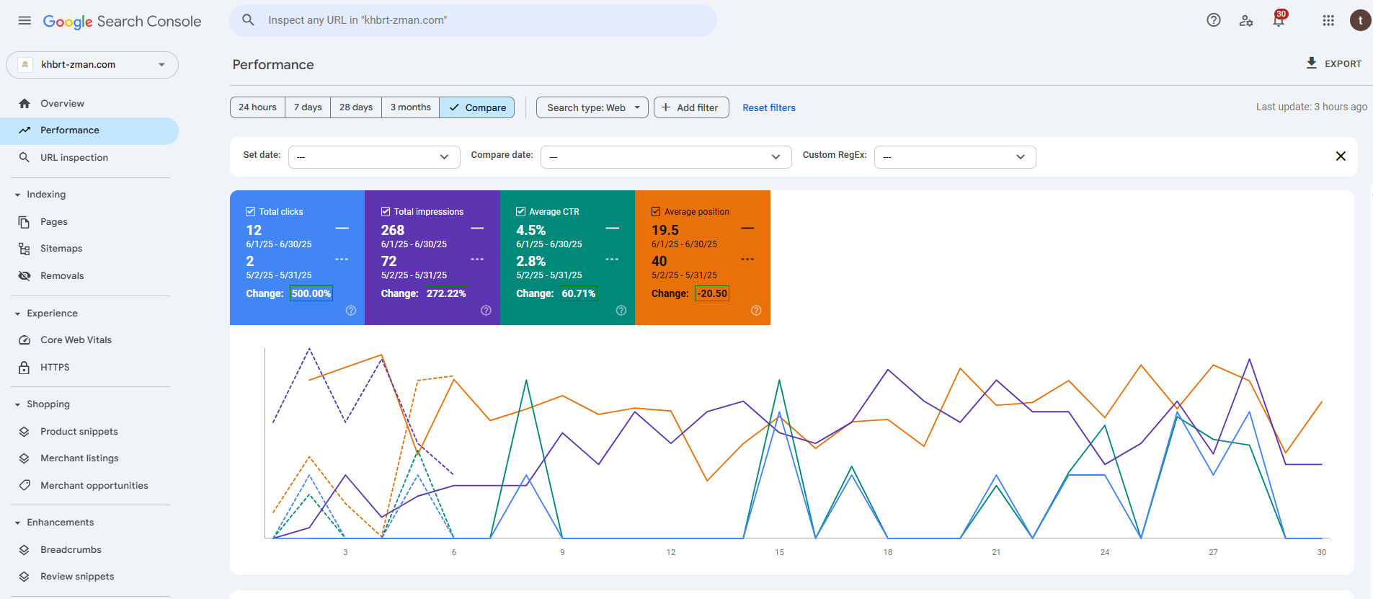Viewport: 1373px width, 599px height.
Task: Select the 24 hours date range
Action: tap(257, 107)
